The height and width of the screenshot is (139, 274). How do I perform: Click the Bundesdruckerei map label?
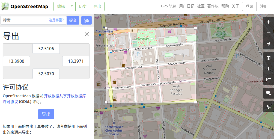[257, 81]
